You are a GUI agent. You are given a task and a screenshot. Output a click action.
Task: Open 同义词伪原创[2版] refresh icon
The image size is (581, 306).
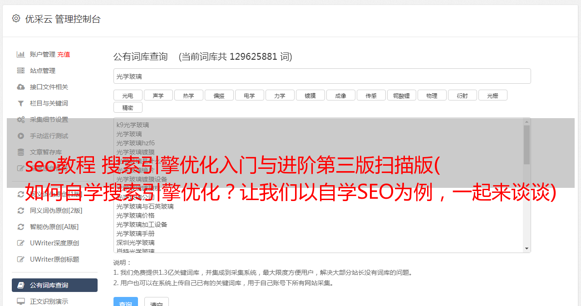coord(20,210)
